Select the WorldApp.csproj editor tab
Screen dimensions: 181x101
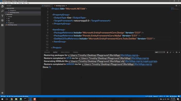click(60, 6)
